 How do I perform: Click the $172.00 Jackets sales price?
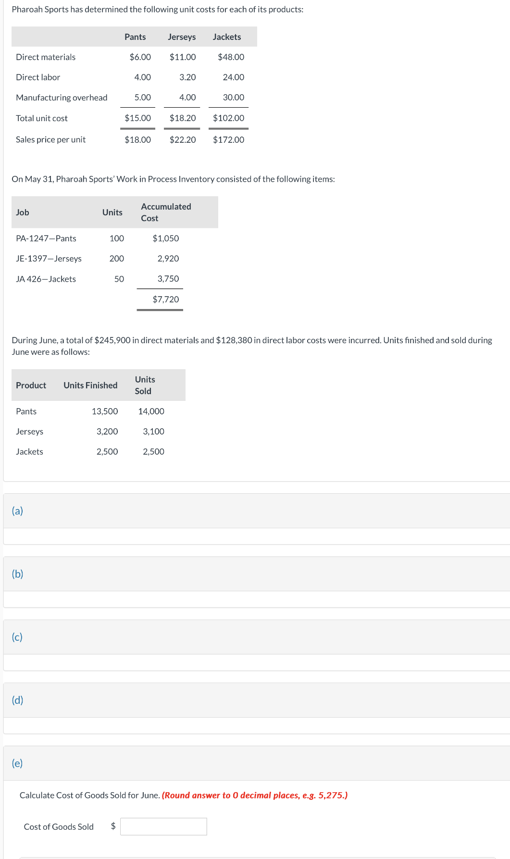point(228,139)
